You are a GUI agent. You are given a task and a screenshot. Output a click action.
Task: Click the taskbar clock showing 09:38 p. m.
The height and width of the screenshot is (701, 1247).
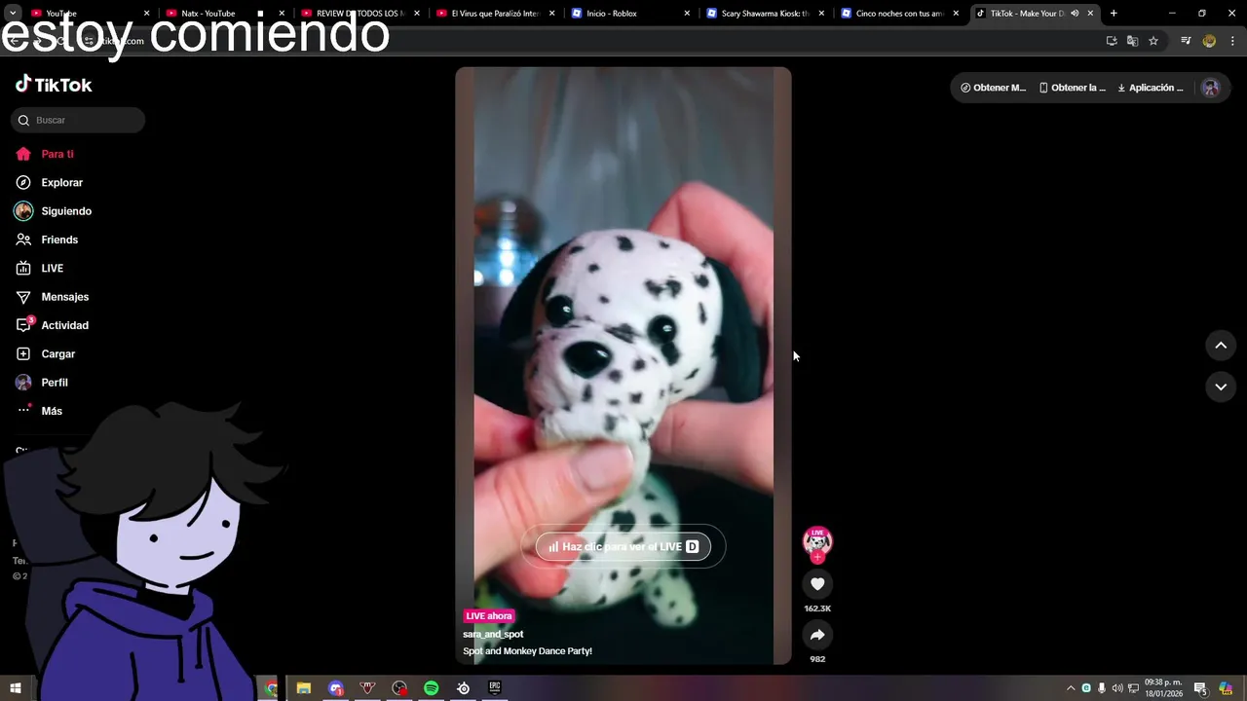click(x=1163, y=687)
